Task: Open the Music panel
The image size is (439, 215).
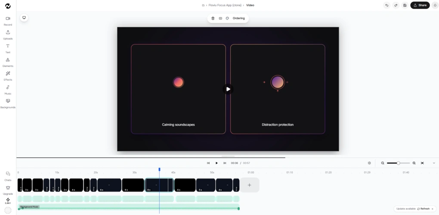Action: [x=8, y=90]
